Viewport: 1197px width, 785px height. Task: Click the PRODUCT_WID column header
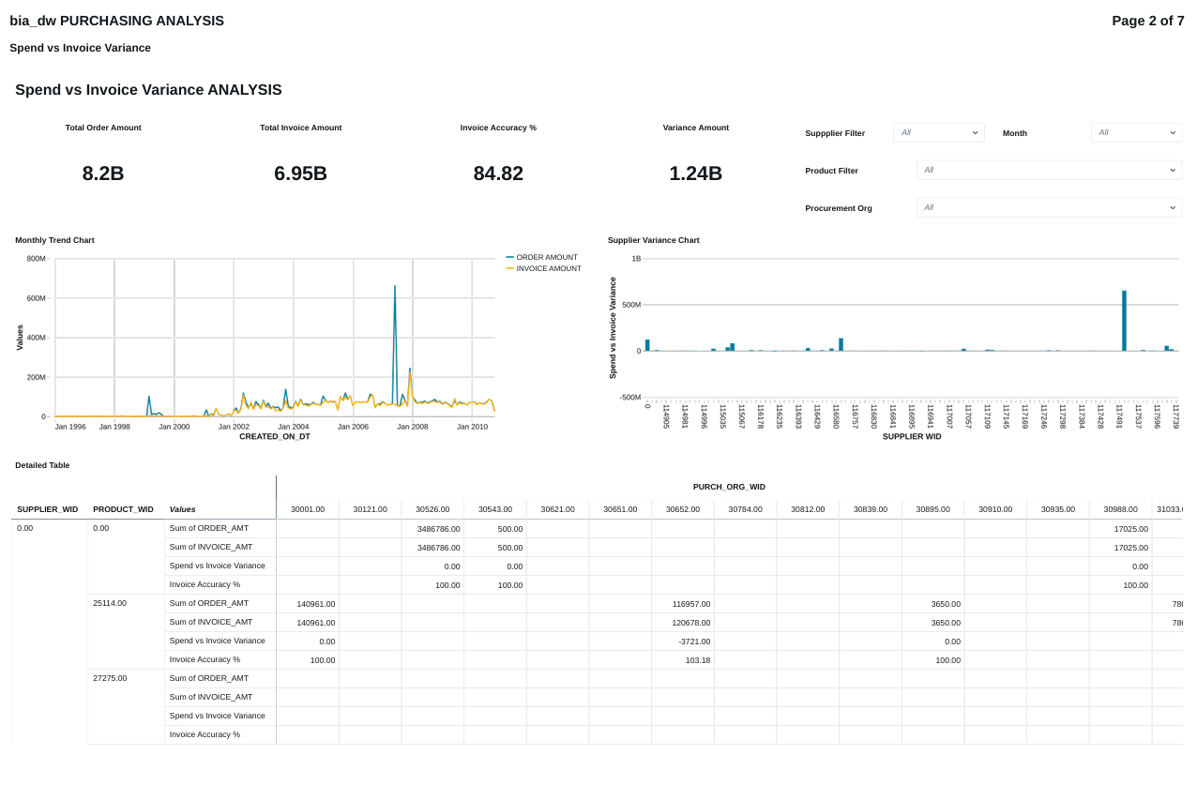(123, 510)
